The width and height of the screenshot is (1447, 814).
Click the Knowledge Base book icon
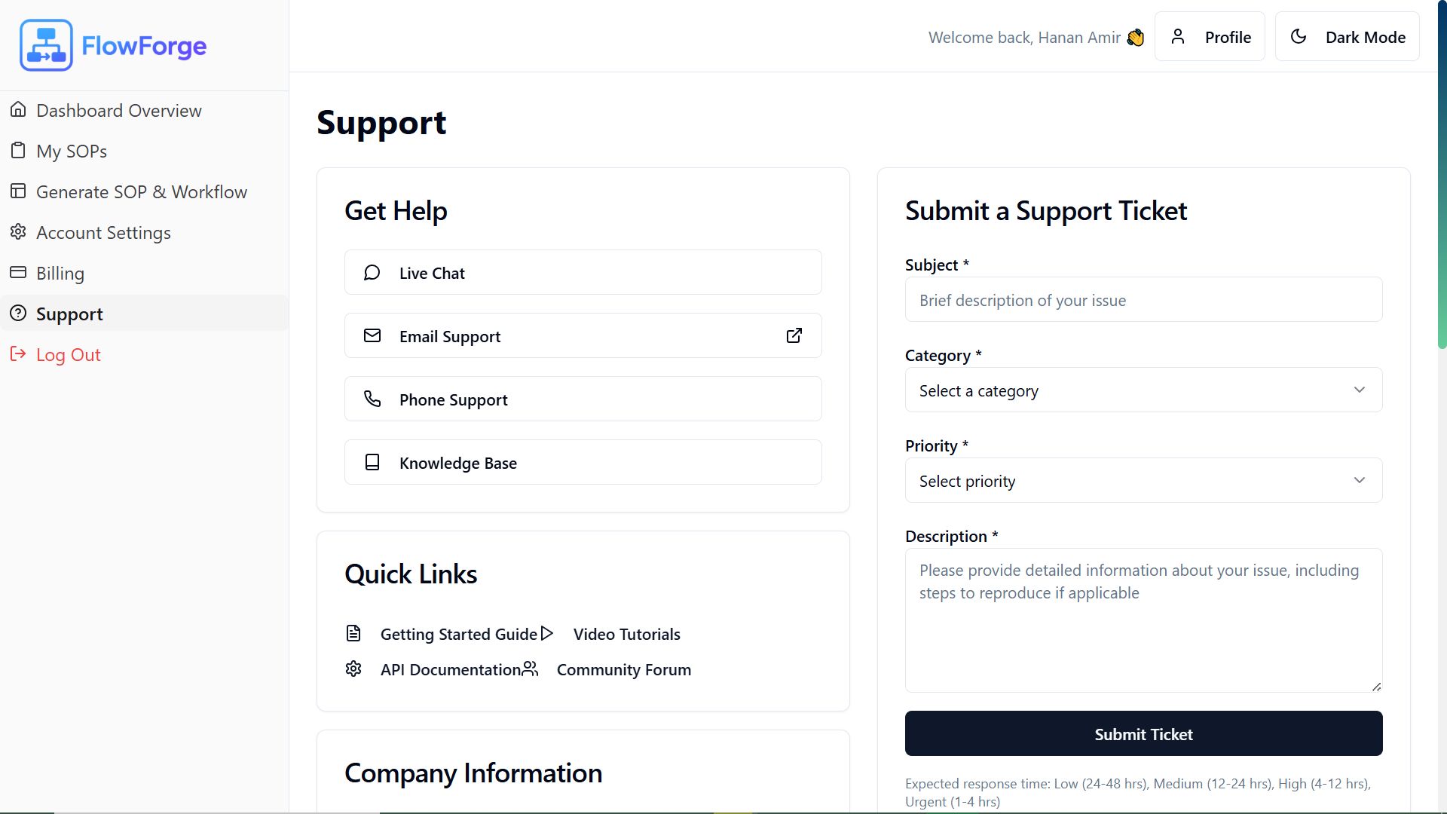pos(372,462)
